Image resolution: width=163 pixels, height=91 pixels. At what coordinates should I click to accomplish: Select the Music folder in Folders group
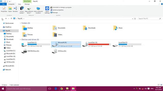click(x=118, y=28)
